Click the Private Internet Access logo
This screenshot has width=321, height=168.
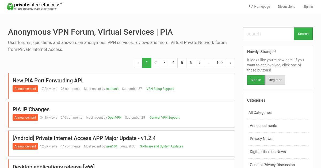pos(35,6)
